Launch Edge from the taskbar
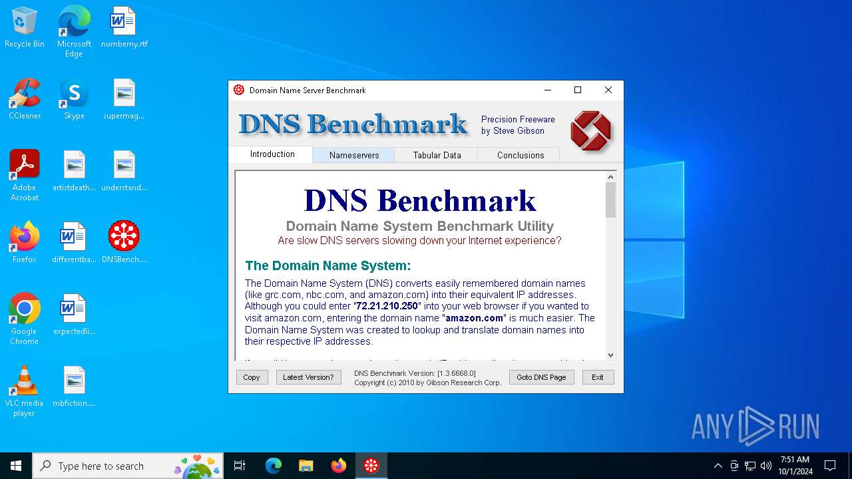Viewport: 852px width, 479px height. (x=274, y=466)
